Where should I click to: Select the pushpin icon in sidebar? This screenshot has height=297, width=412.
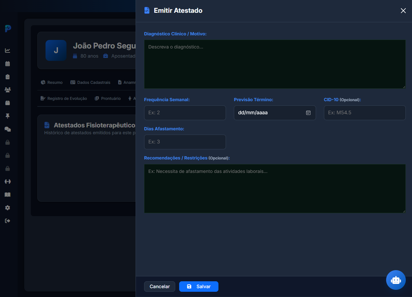tap(8, 116)
